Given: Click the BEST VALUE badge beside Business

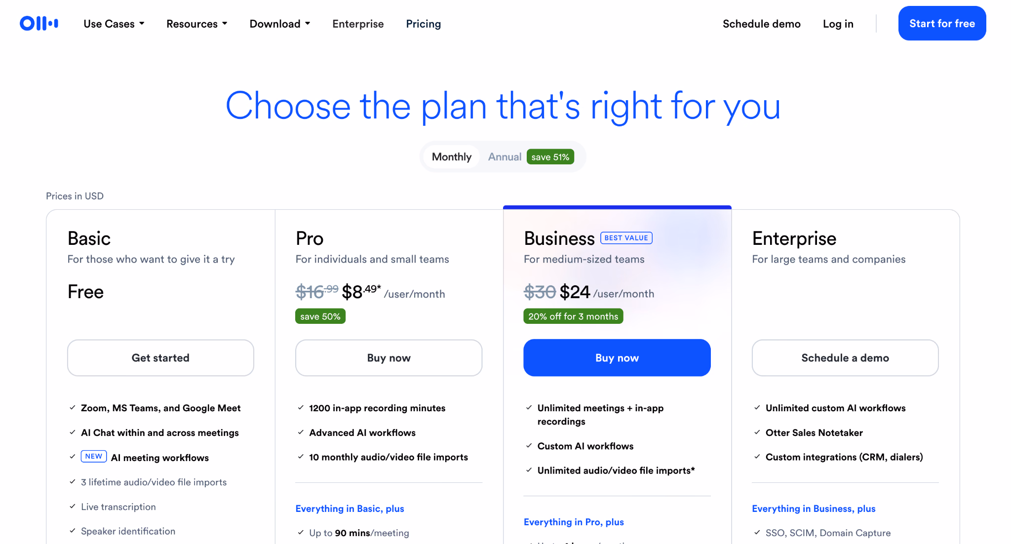Looking at the screenshot, I should click(626, 238).
